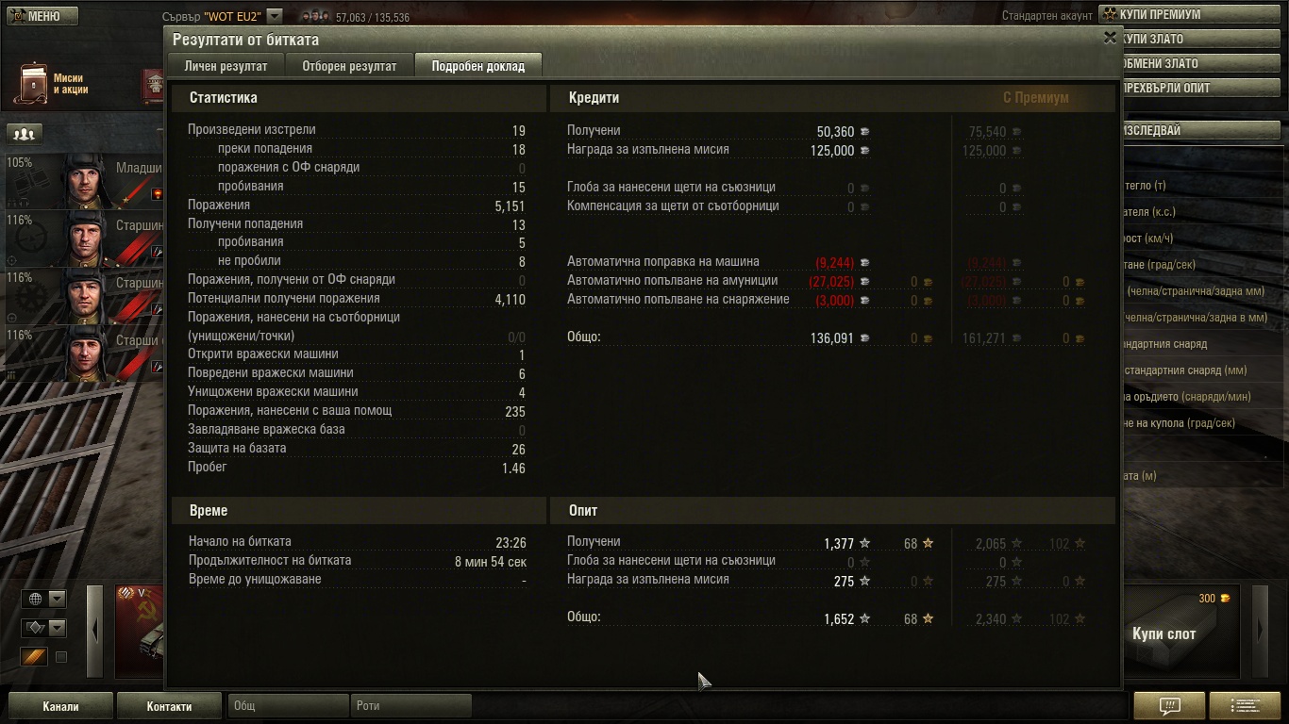1289x724 pixels.
Task: Switch to the Отборен резултат tab
Action: (349, 66)
